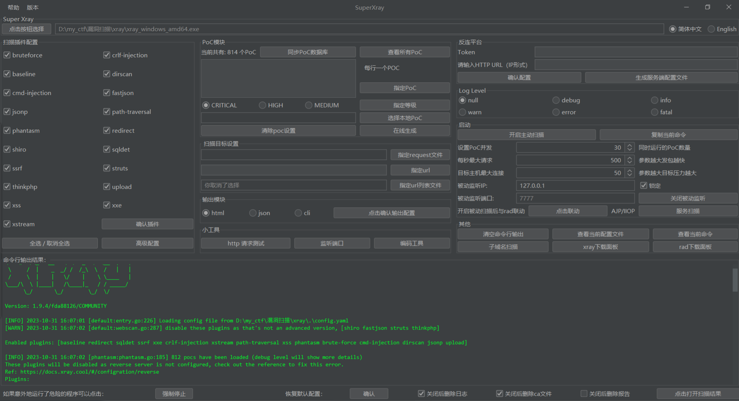Click the 指定PoC button
Screen dimensions: 739x401
pyautogui.click(x=405, y=88)
